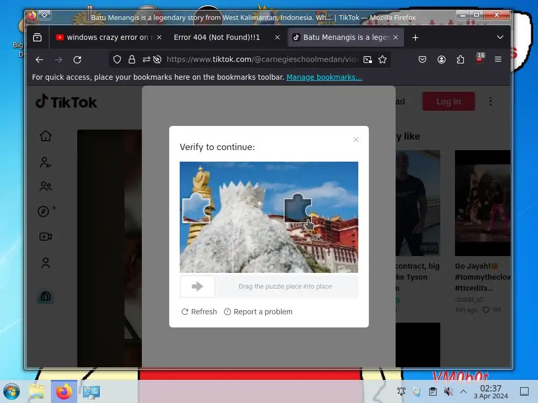The image size is (538, 403).
Task: Open Firefox account icon
Action: (x=441, y=60)
